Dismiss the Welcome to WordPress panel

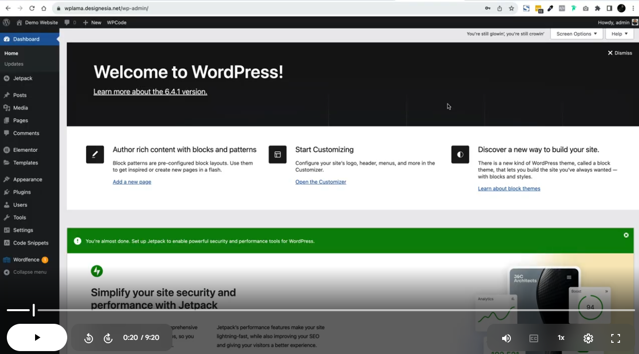tap(620, 53)
